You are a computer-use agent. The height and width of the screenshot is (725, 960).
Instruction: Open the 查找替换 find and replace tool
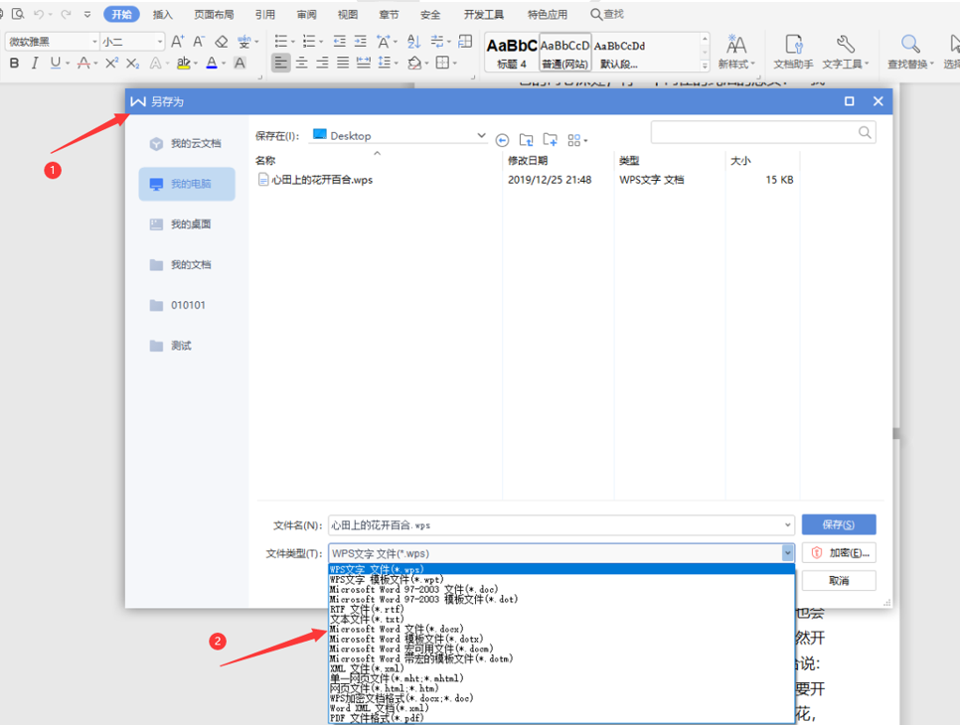pyautogui.click(x=911, y=51)
